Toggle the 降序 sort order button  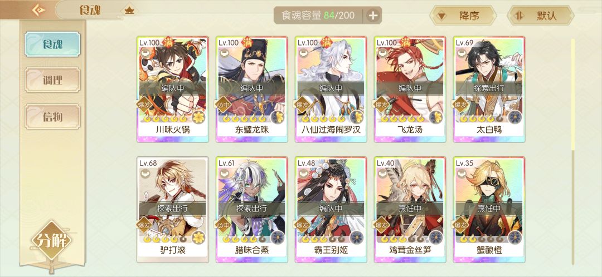click(463, 16)
